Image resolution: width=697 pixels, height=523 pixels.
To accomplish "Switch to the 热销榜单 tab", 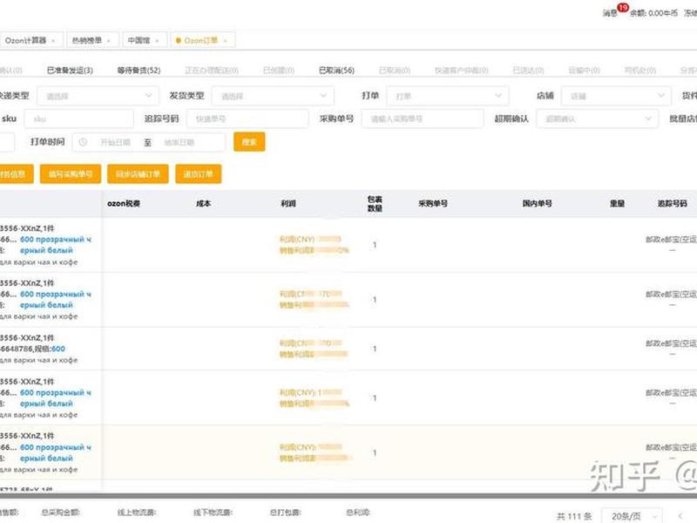I will click(x=87, y=40).
